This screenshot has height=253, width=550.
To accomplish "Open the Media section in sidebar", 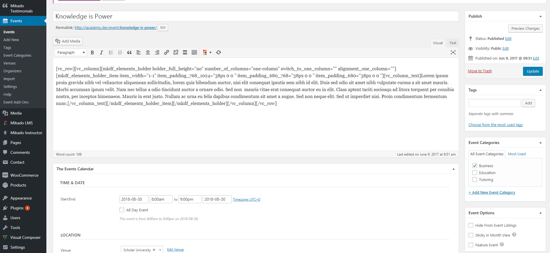I will tap(23, 113).
